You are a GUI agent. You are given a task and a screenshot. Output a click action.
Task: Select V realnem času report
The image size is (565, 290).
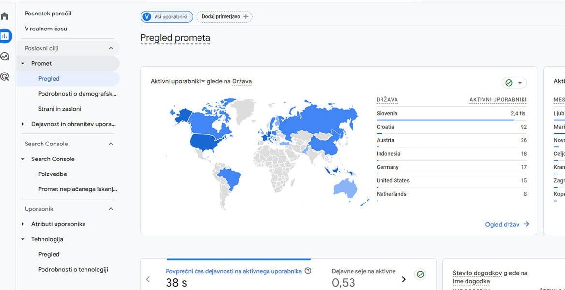click(x=46, y=29)
